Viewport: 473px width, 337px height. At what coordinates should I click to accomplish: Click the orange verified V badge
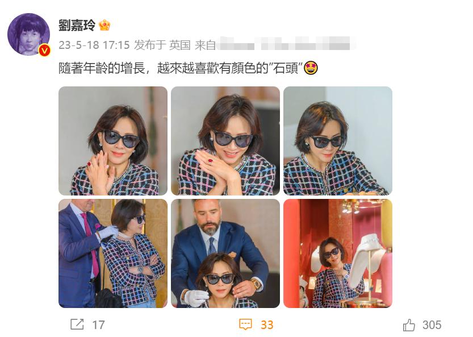tap(45, 50)
